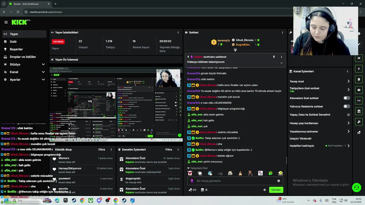Go to Yayın in the sidebar
This screenshot has width=365, height=205.
click(x=24, y=34)
